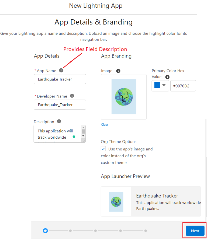Uncheck Use the app's image and color
Image resolution: width=207 pixels, height=239 pixels.
click(x=103, y=149)
